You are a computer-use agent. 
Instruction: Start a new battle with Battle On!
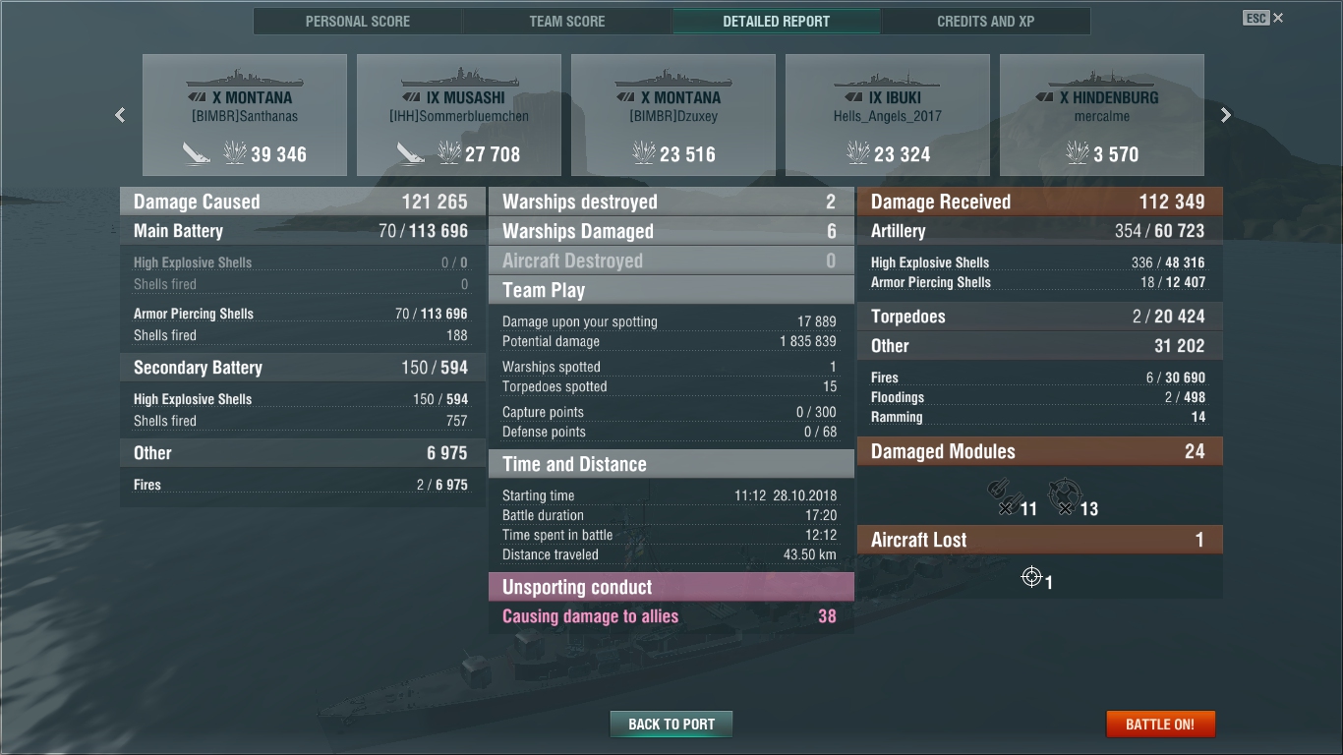[x=1160, y=725]
